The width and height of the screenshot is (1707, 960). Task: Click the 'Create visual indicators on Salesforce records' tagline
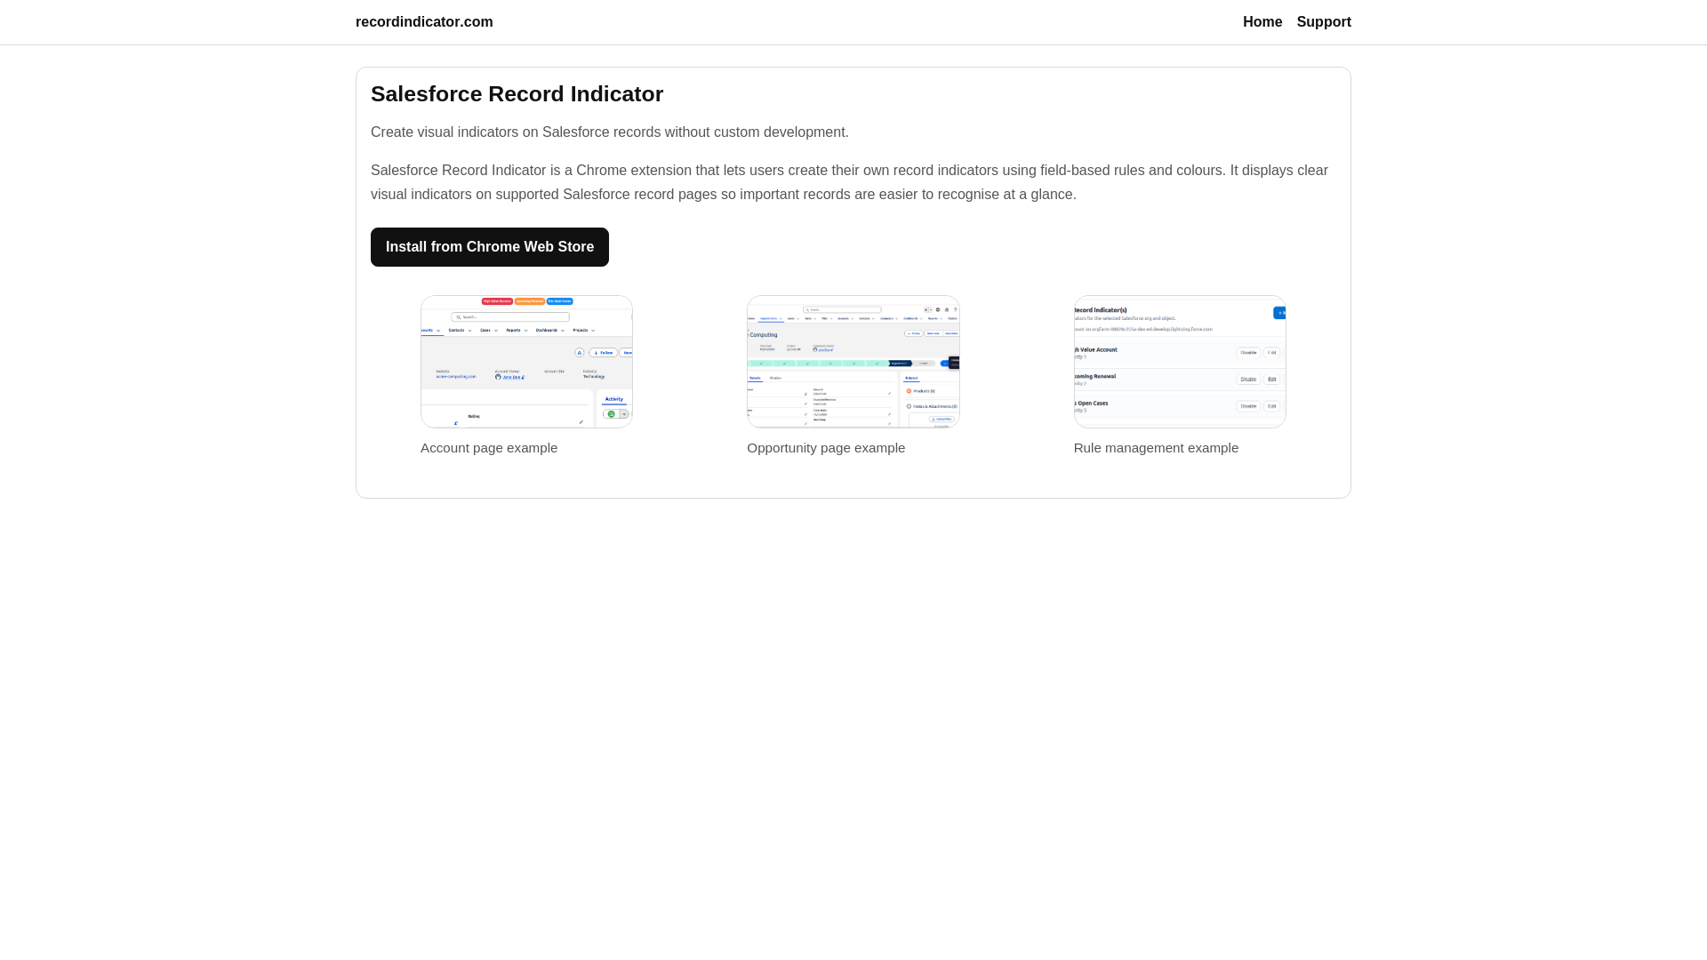tap(610, 132)
